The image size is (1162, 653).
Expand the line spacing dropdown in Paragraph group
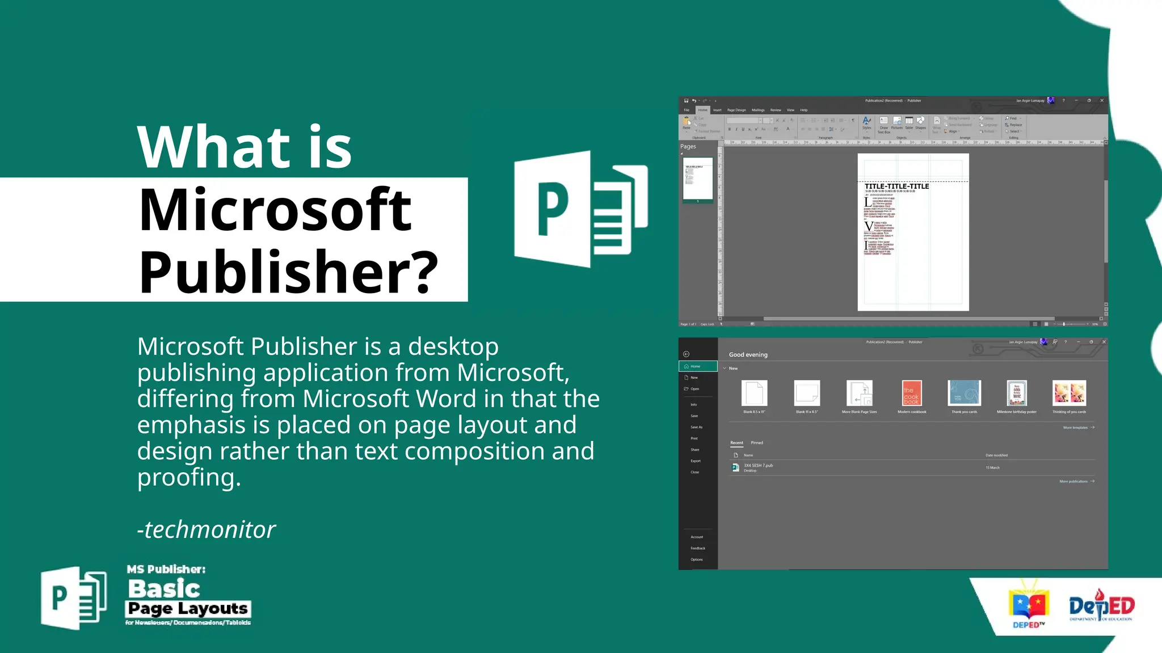pos(832,129)
